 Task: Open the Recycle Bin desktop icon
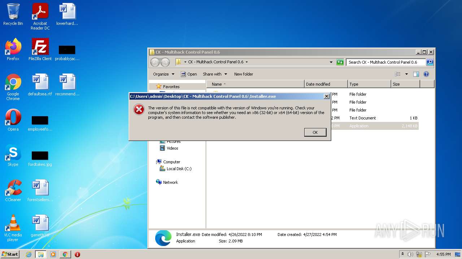coord(13,14)
